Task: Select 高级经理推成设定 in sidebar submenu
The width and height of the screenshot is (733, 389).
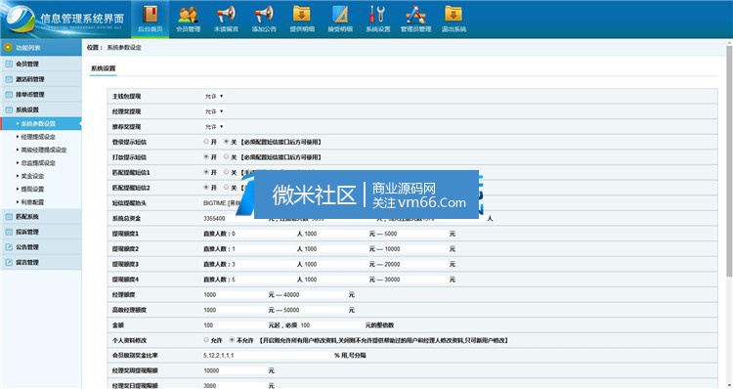Action: coord(43,150)
